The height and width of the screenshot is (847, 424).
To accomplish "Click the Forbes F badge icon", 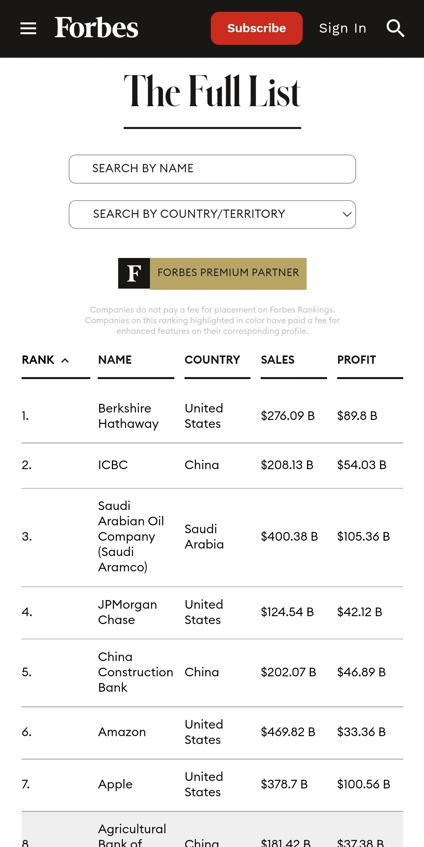I will (x=134, y=274).
